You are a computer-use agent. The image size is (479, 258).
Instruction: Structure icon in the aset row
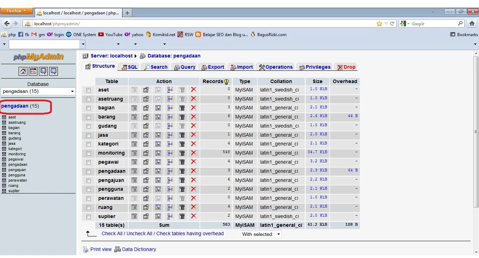pyautogui.click(x=146, y=90)
